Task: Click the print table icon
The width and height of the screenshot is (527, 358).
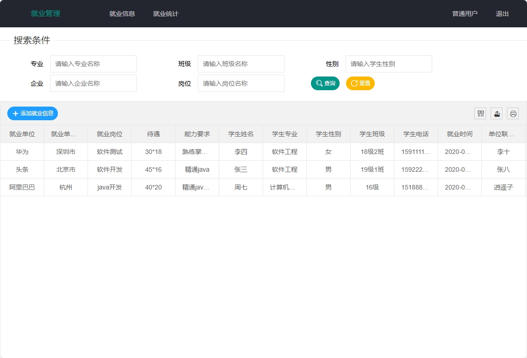Action: (512, 113)
